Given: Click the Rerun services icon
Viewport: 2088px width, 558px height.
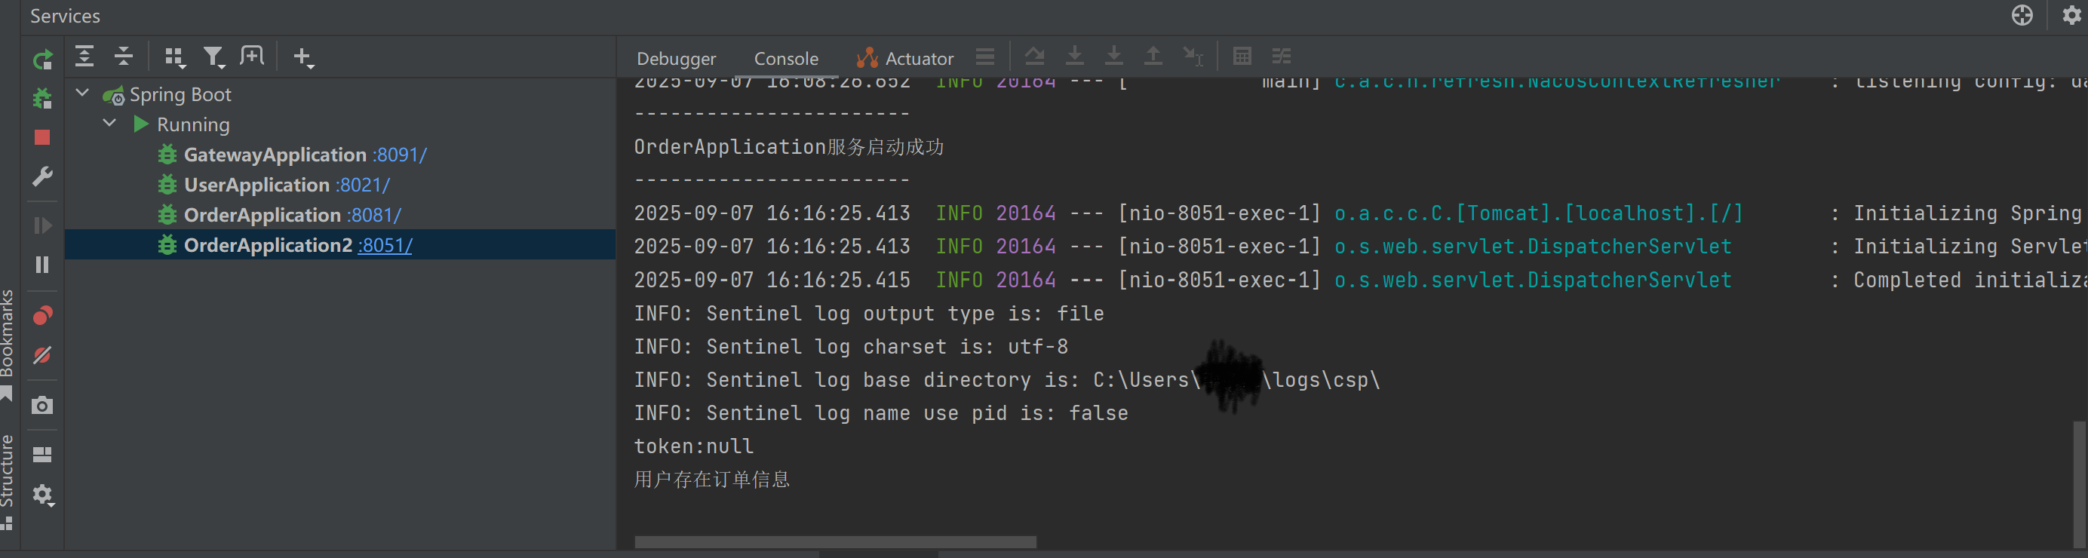Looking at the screenshot, I should 42,58.
